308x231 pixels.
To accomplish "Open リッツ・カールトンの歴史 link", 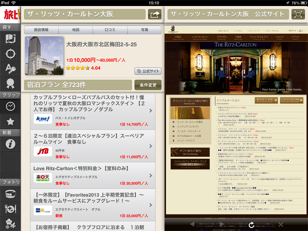I will [x=190, y=122].
